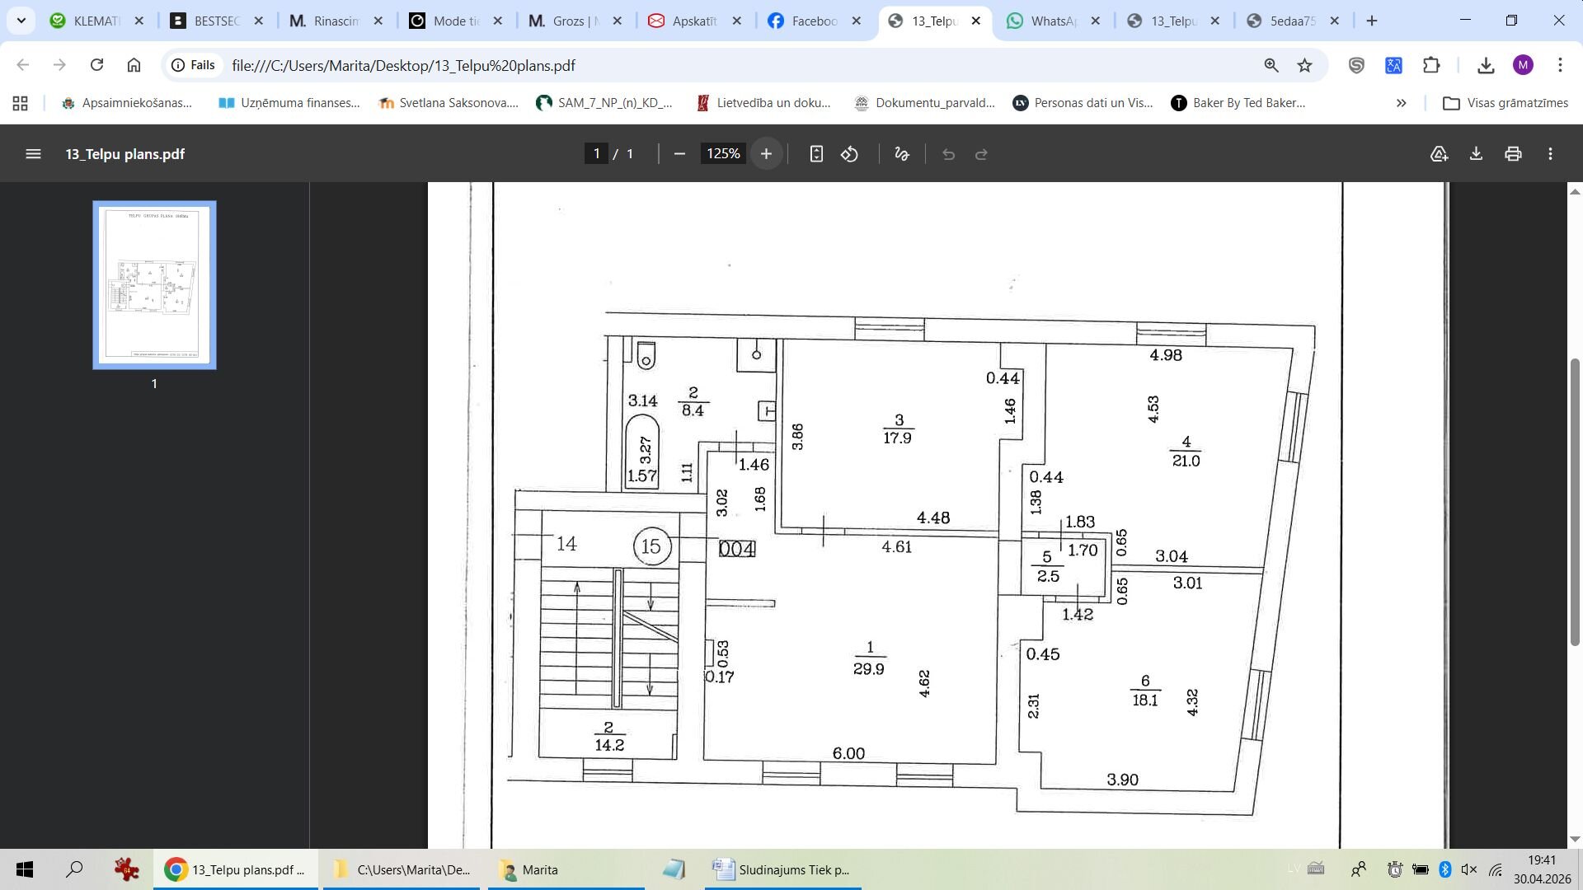The height and width of the screenshot is (890, 1583).
Task: Open Lietvedība un doku... bookmark
Action: click(763, 103)
